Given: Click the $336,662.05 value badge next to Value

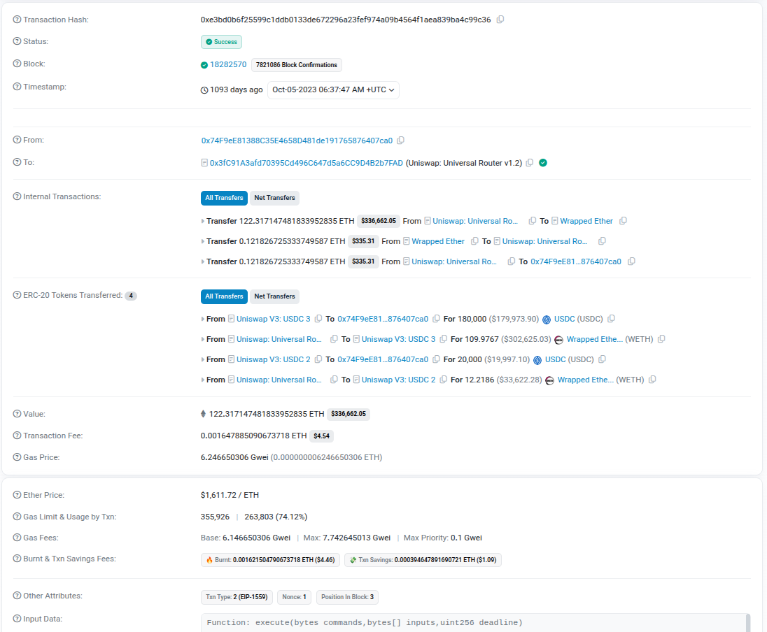Looking at the screenshot, I should (x=349, y=414).
